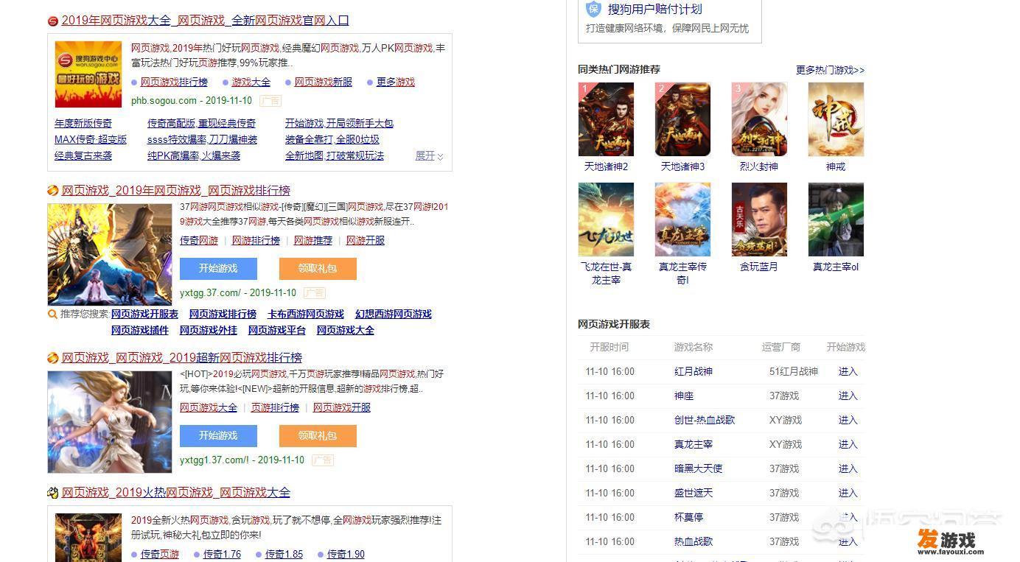Open the 飞龙在世 game cover image
Viewport: 1020px width, 562px height.
point(606,219)
